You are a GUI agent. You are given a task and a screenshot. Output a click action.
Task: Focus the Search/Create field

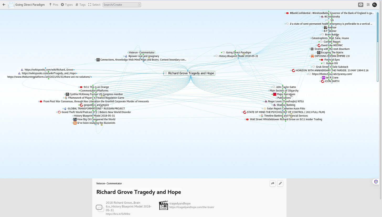click(x=122, y=4)
